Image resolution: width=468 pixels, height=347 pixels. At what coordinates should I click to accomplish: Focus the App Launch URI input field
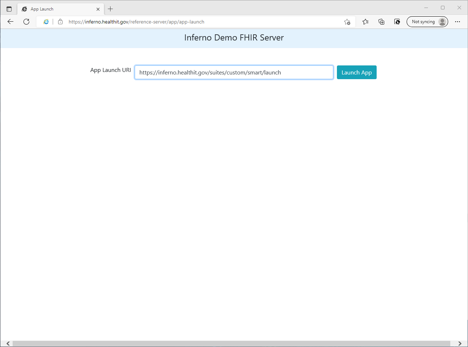tap(234, 72)
